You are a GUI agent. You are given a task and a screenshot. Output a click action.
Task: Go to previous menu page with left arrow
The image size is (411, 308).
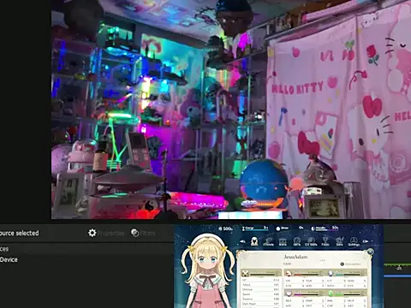pyautogui.click(x=242, y=241)
